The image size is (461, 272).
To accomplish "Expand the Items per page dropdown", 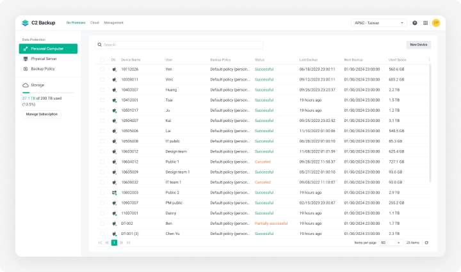I will pyautogui.click(x=390, y=243).
